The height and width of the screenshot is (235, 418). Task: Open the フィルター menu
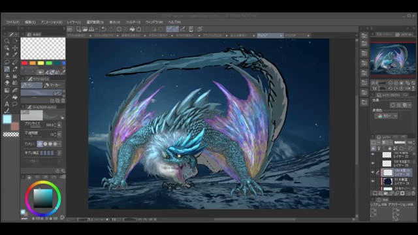click(133, 22)
